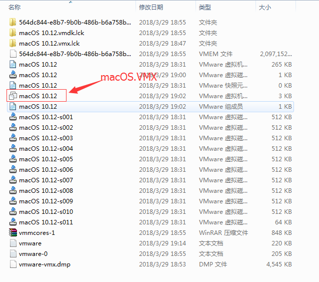Select the macOS 10.12.vmx.lck folder name
319x282 pixels.
pos(49,44)
